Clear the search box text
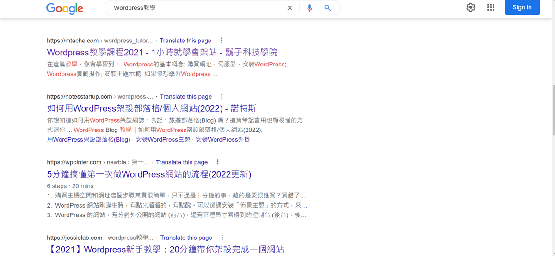This screenshot has width=555, height=256. tap(290, 8)
